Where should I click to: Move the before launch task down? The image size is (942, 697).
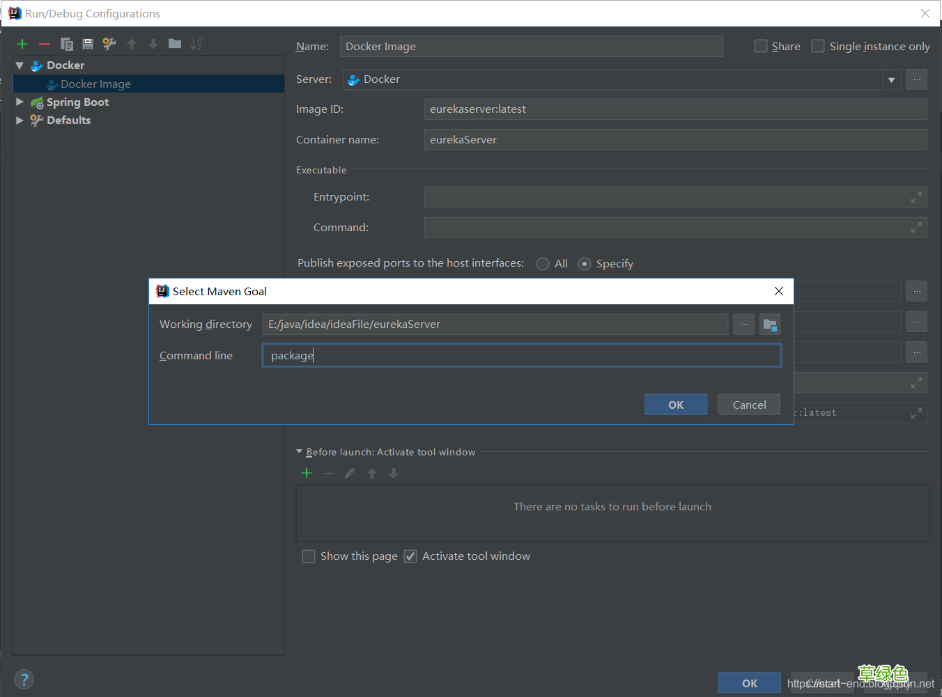[394, 473]
